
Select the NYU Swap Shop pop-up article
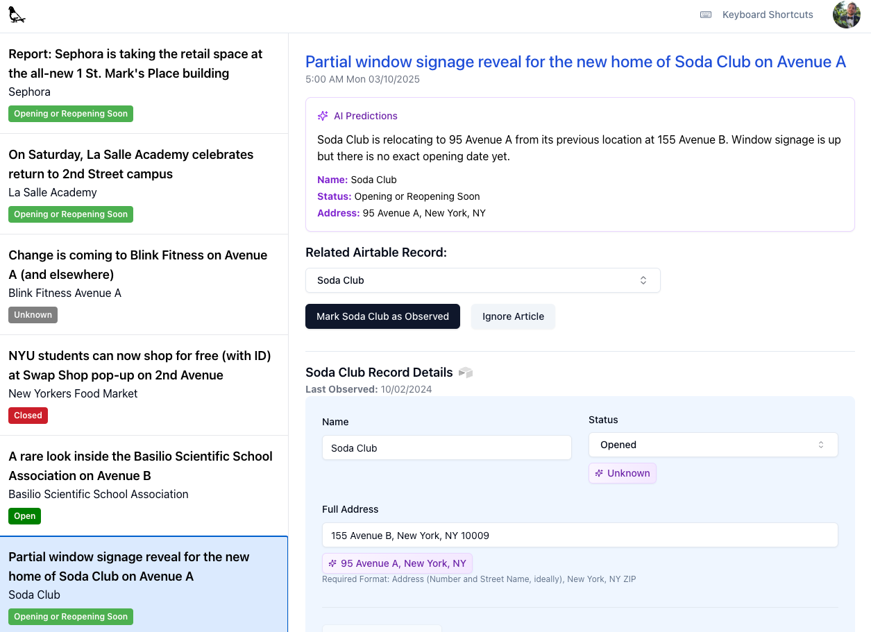pyautogui.click(x=144, y=385)
